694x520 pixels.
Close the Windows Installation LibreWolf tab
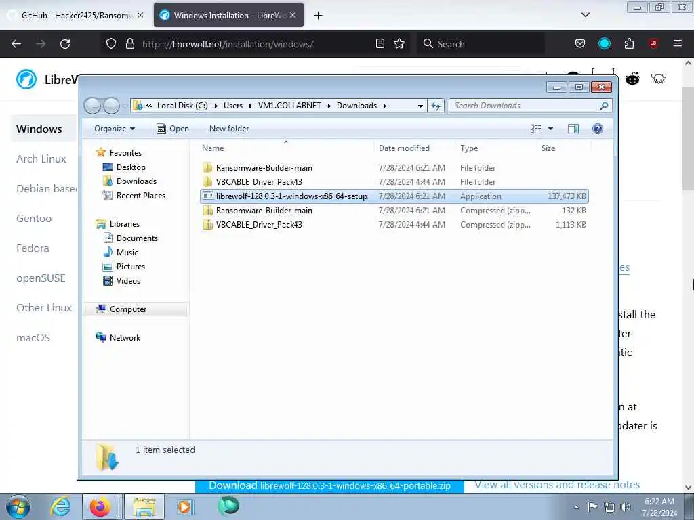(x=293, y=15)
